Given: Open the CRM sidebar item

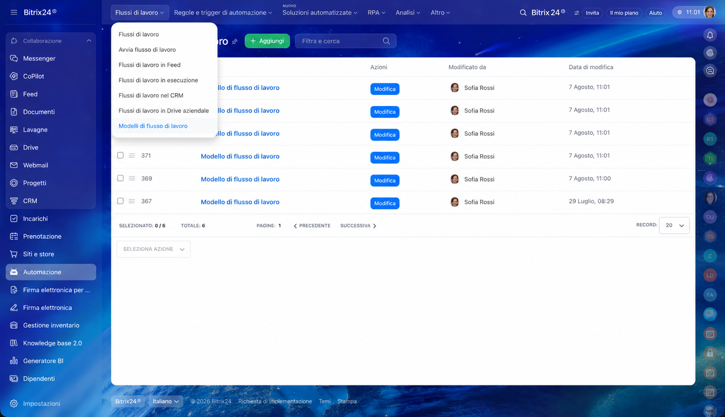Looking at the screenshot, I should [30, 201].
